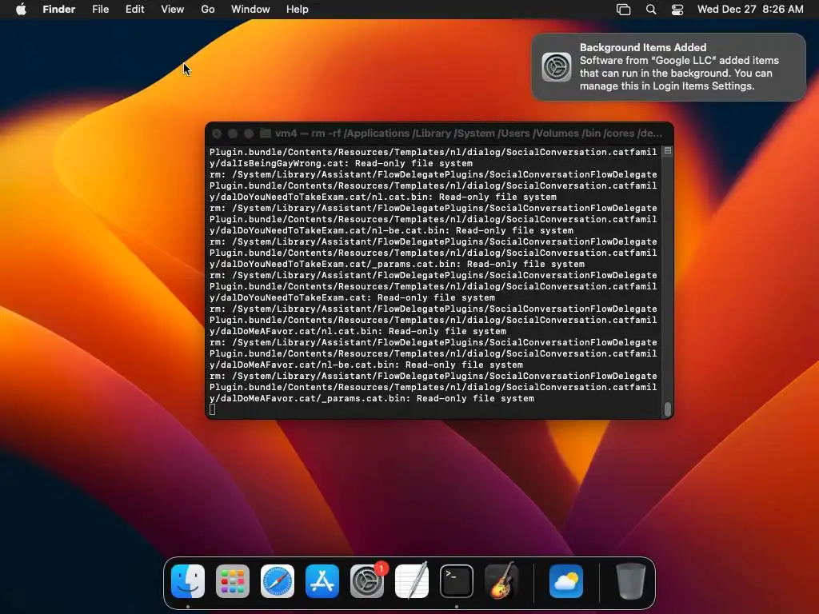
Task: Click the "dalIsBeingGayWrong.cat: Read-only file system" line
Action: click(341, 163)
